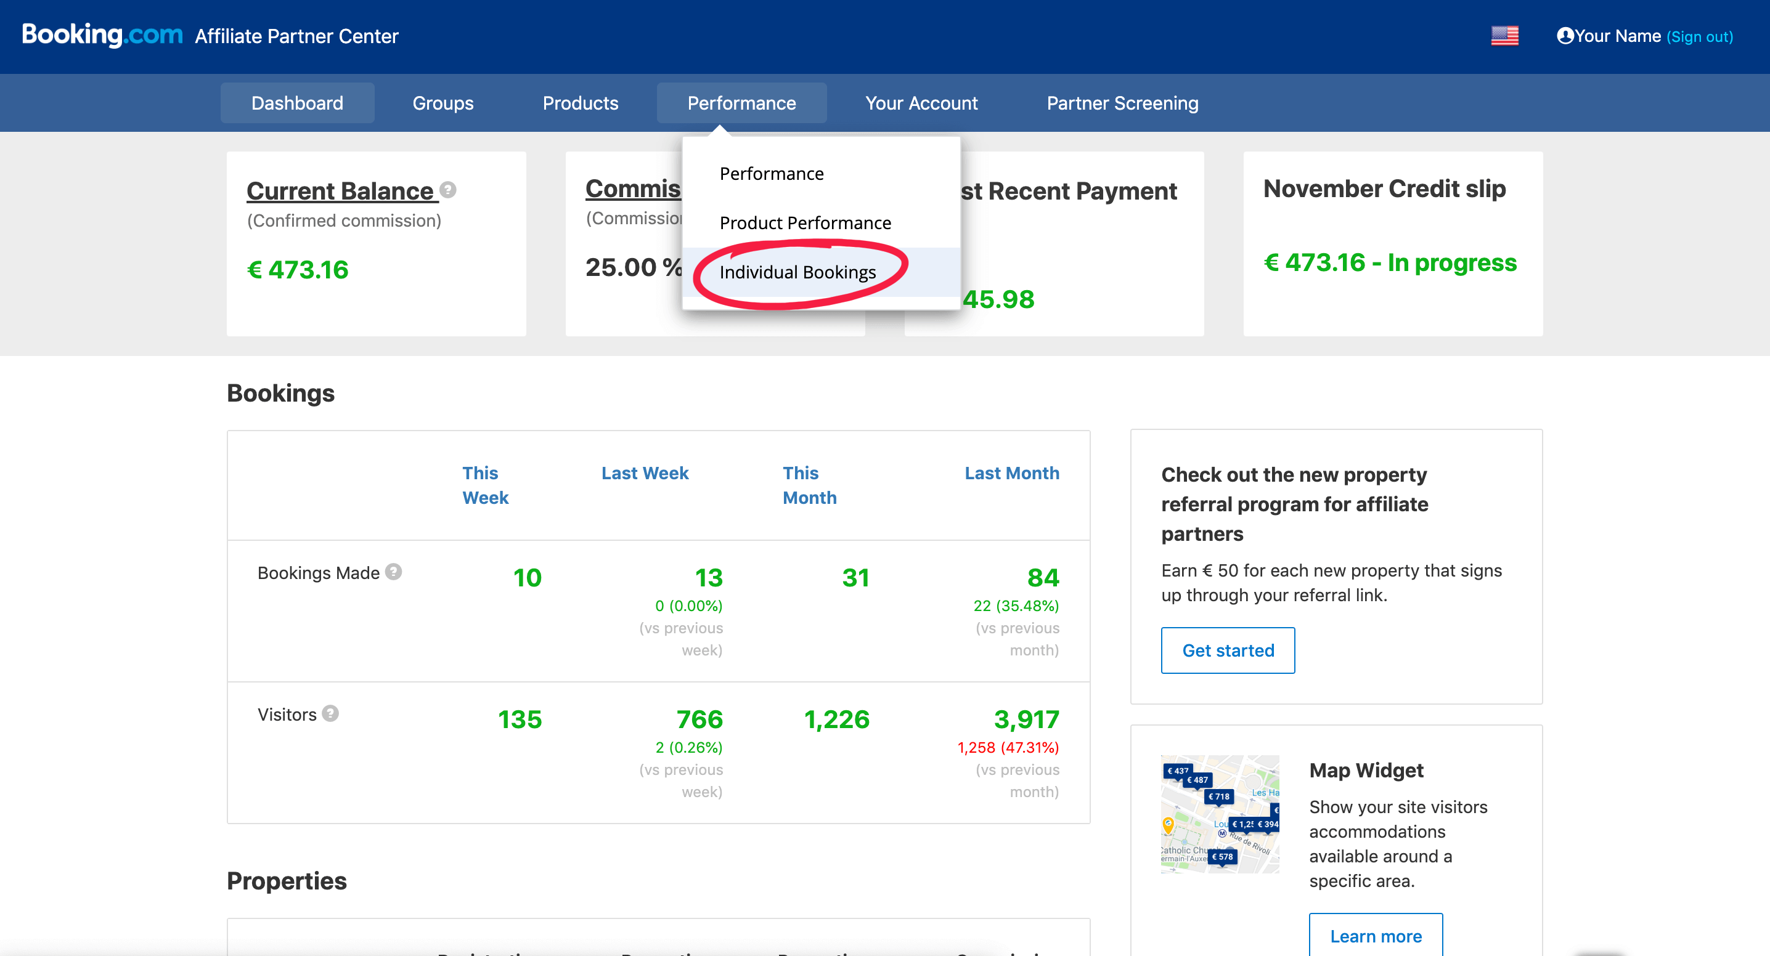Click the Booking.com logo
Image resolution: width=1770 pixels, height=956 pixels.
(x=102, y=34)
